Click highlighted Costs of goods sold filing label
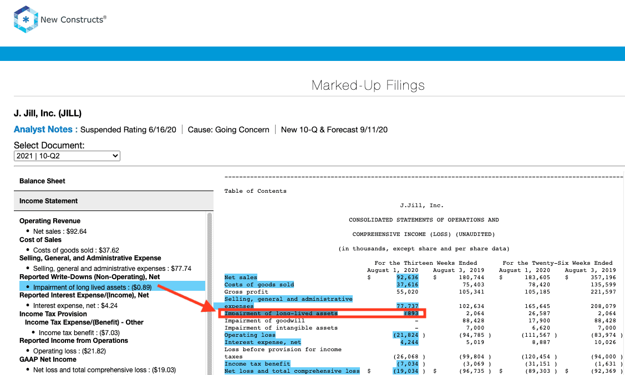 259,285
